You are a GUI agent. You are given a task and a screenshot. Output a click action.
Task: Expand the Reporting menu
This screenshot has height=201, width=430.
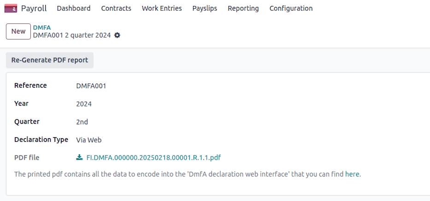point(243,8)
